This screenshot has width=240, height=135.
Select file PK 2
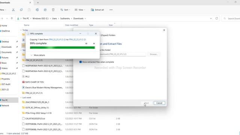27,76
